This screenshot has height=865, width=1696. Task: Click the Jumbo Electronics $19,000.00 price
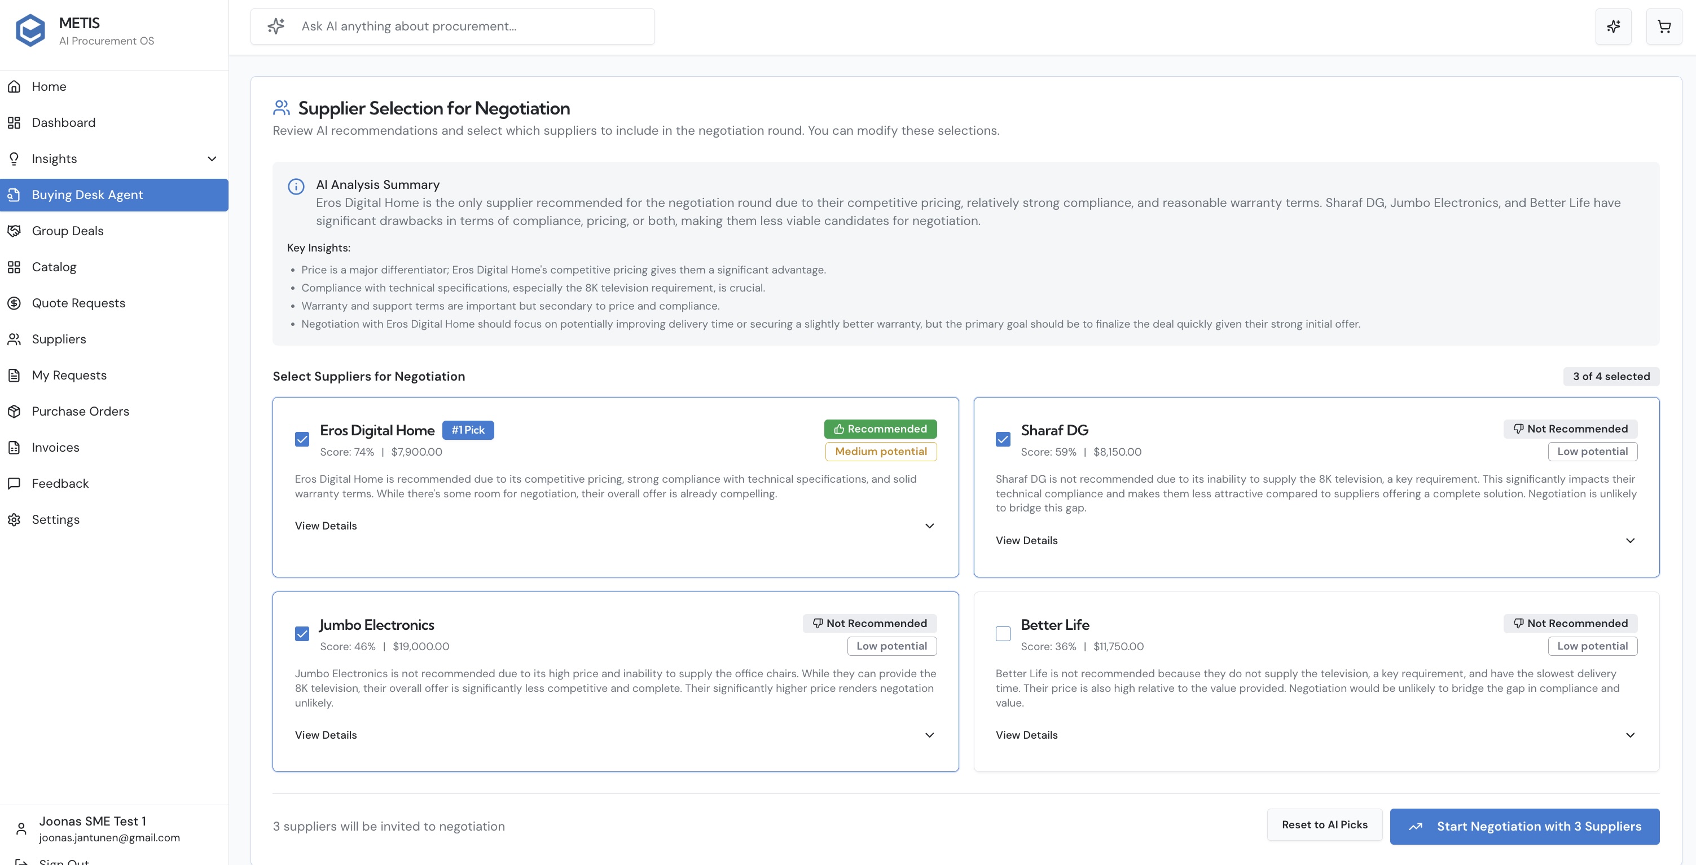[x=421, y=647]
